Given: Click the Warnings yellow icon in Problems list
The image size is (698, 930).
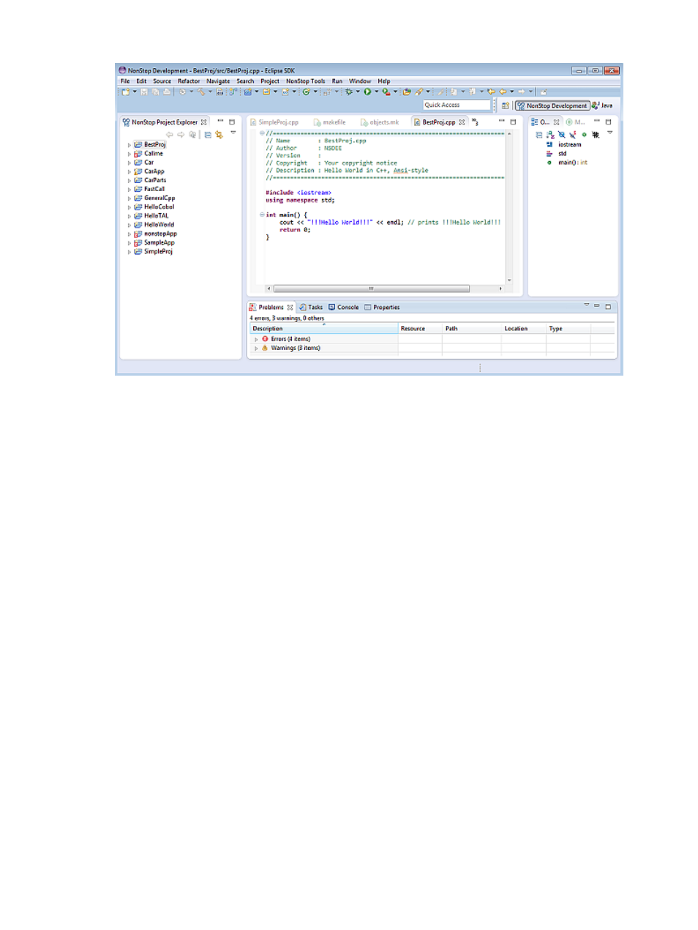Looking at the screenshot, I should 265,348.
